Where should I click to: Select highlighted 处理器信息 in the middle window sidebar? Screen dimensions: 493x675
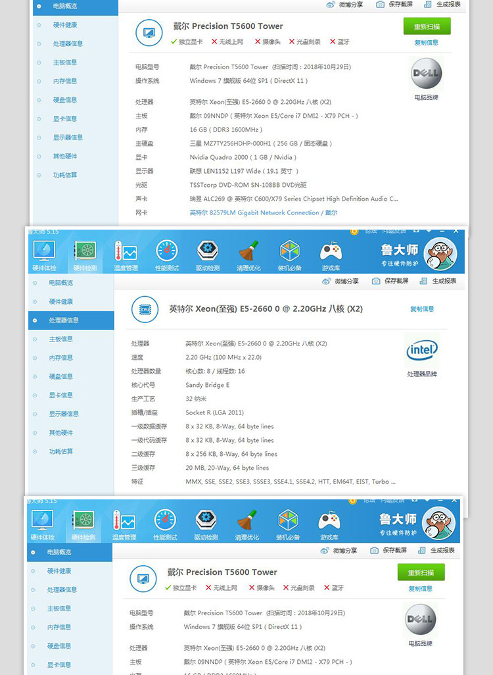point(71,320)
